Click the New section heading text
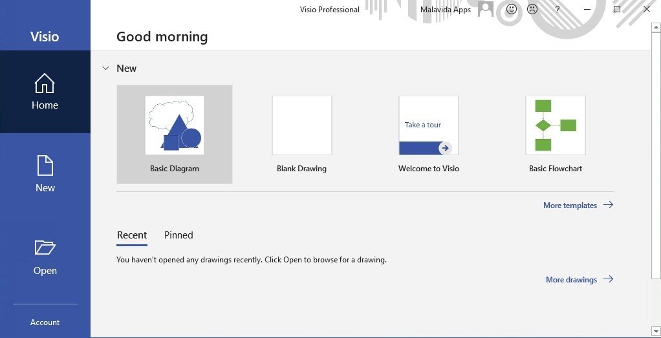The width and height of the screenshot is (661, 338). [x=127, y=69]
